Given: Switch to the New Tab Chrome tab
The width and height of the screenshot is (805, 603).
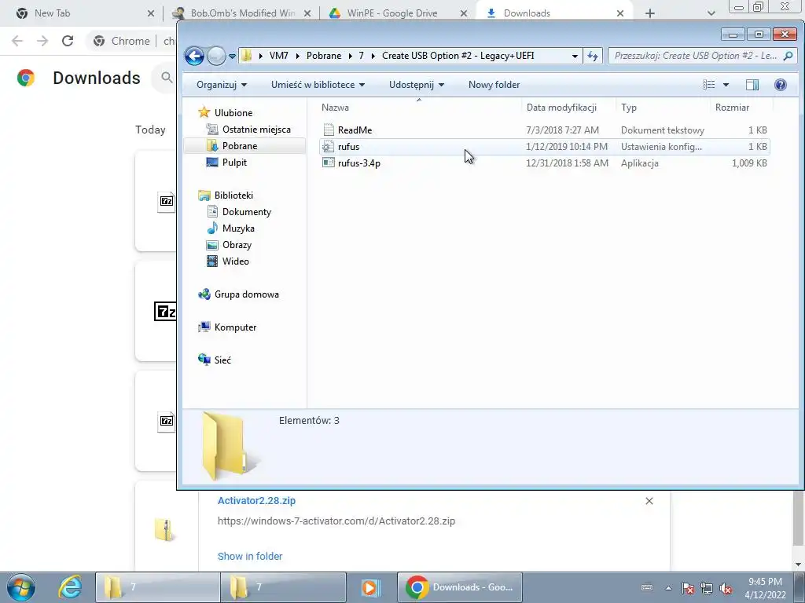Looking at the screenshot, I should [83, 13].
